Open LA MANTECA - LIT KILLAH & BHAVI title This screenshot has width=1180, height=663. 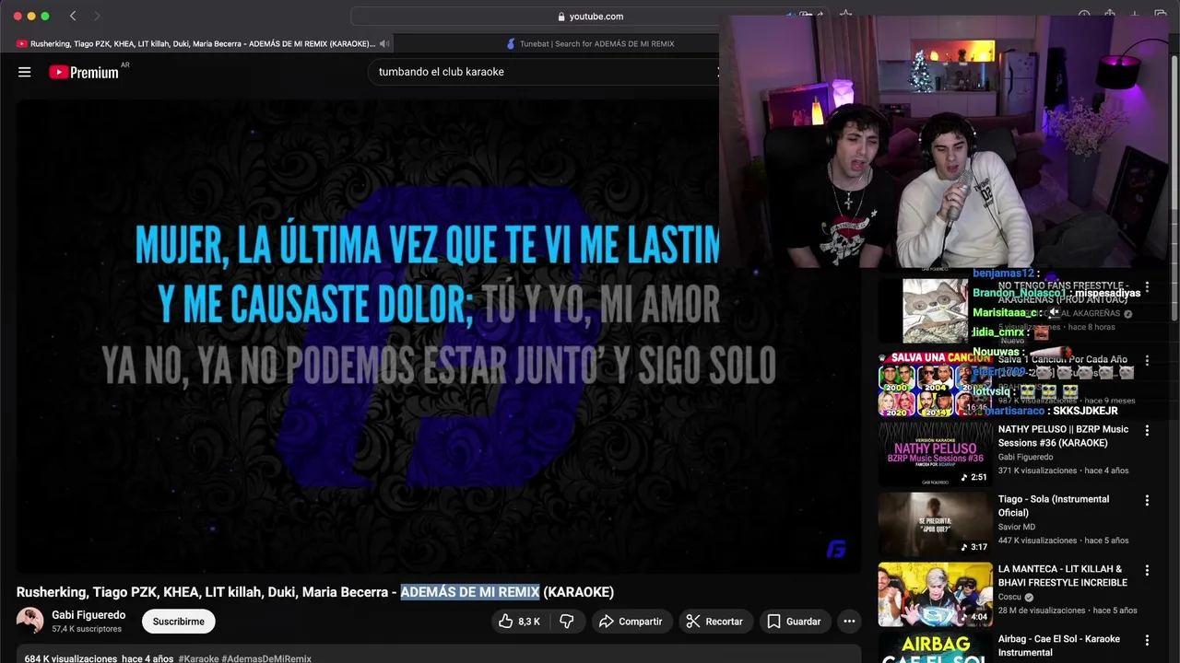(1063, 576)
